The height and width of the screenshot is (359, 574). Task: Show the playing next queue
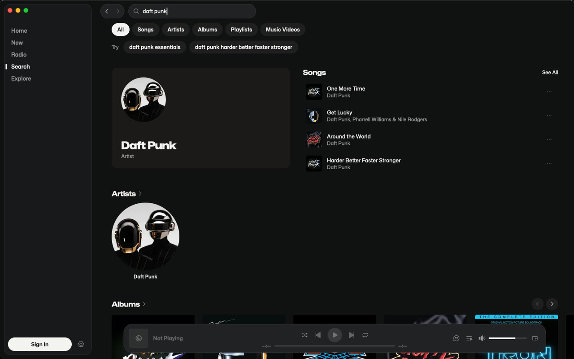pyautogui.click(x=469, y=338)
